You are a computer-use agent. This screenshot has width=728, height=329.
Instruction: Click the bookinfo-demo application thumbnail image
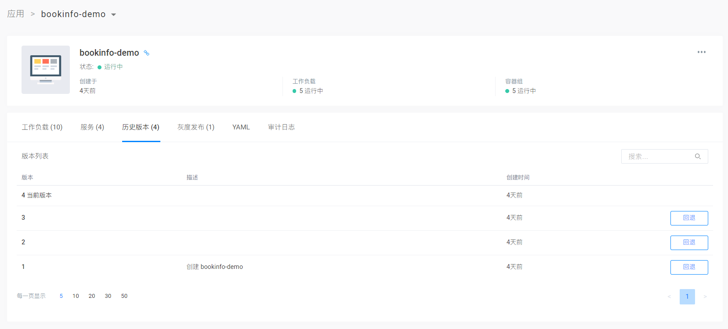point(46,70)
